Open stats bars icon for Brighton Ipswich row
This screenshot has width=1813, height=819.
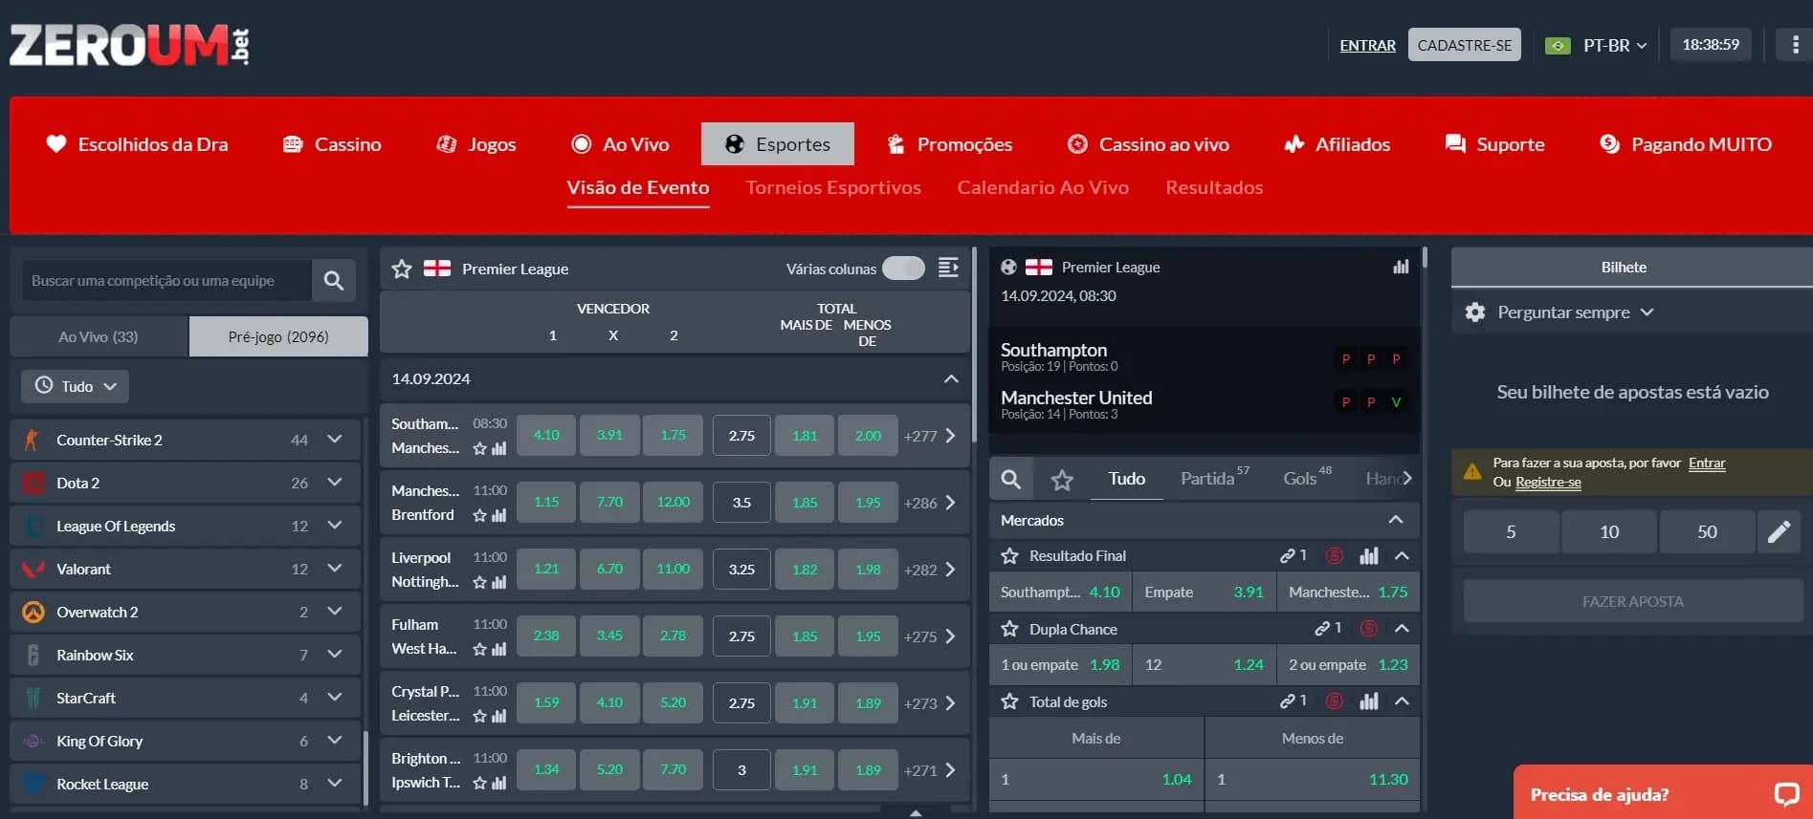(x=499, y=783)
